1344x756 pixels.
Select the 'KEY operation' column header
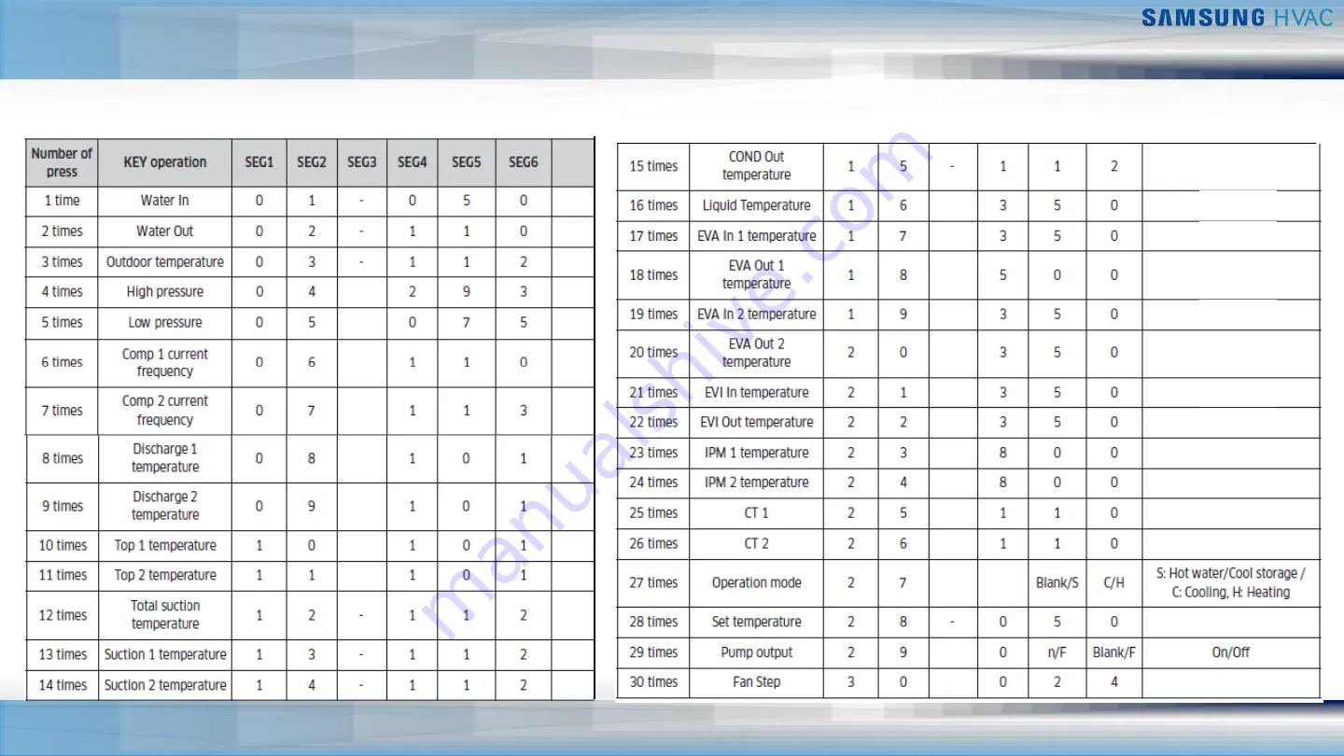click(x=165, y=162)
